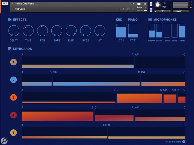Click the Delay effect knob
Viewport: 194px width, 145px height.
click(14, 31)
